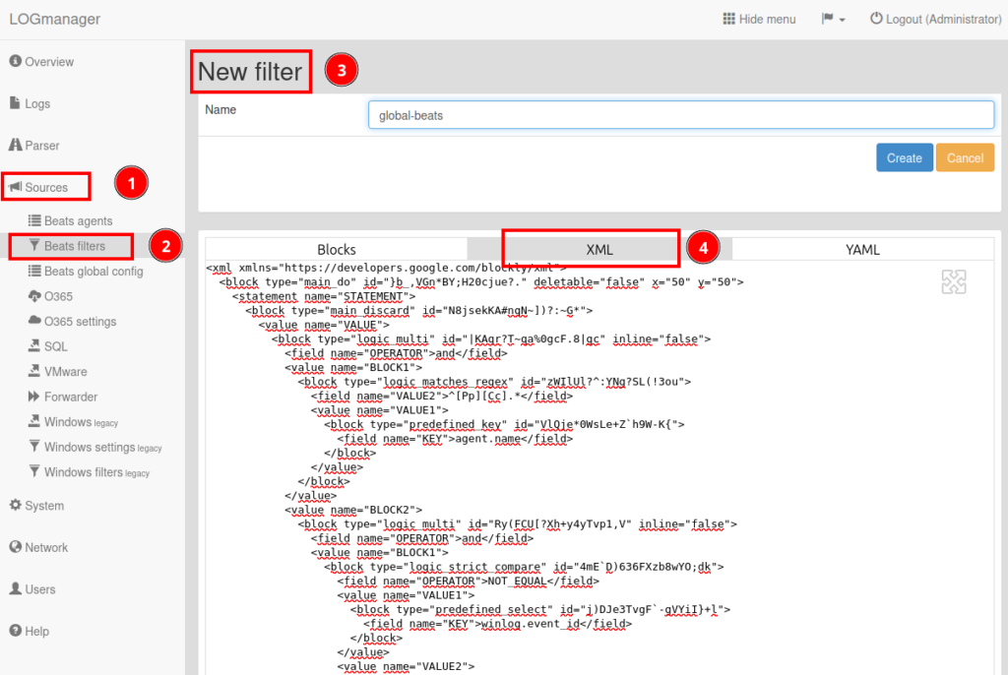
Task: Switch to the Blocks tab
Action: [x=337, y=249]
